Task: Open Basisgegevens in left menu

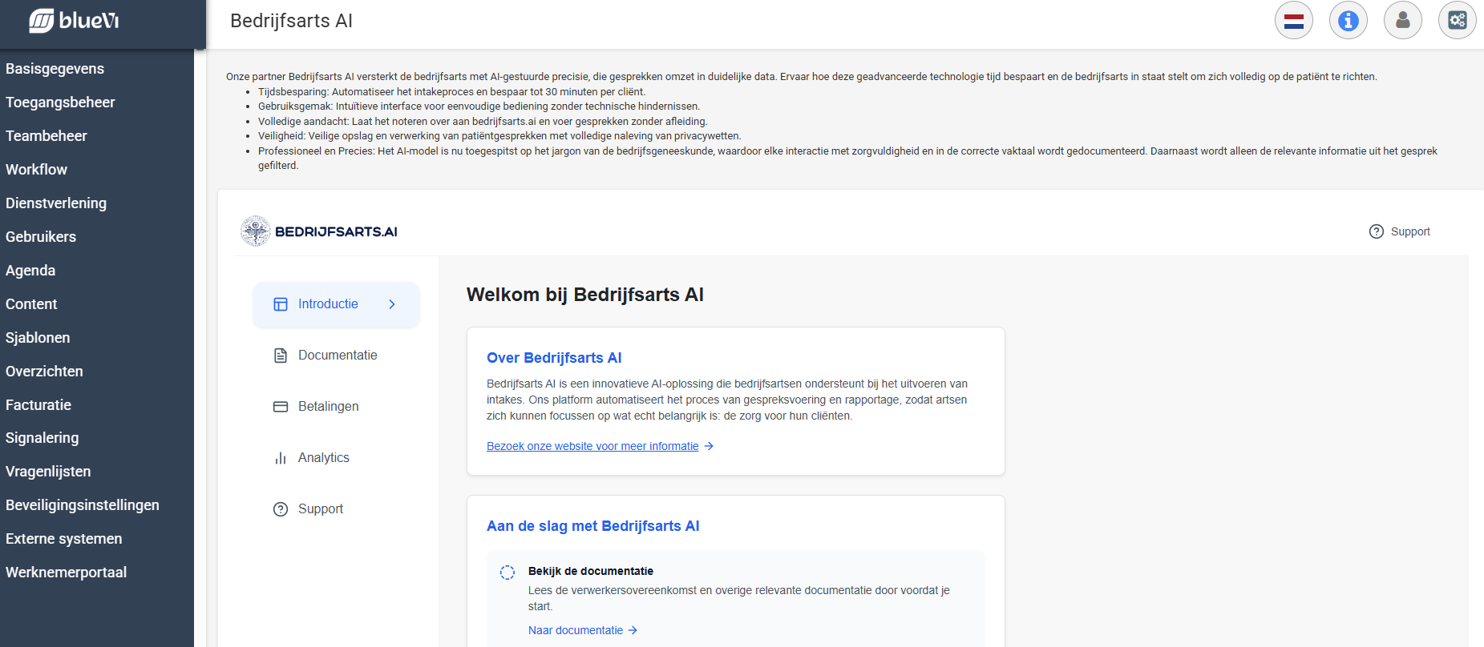Action: [x=55, y=69]
